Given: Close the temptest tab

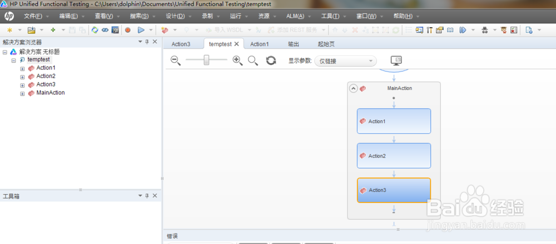Looking at the screenshot, I should click(x=237, y=44).
